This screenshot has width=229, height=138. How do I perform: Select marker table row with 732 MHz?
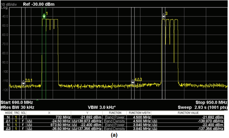(114, 117)
